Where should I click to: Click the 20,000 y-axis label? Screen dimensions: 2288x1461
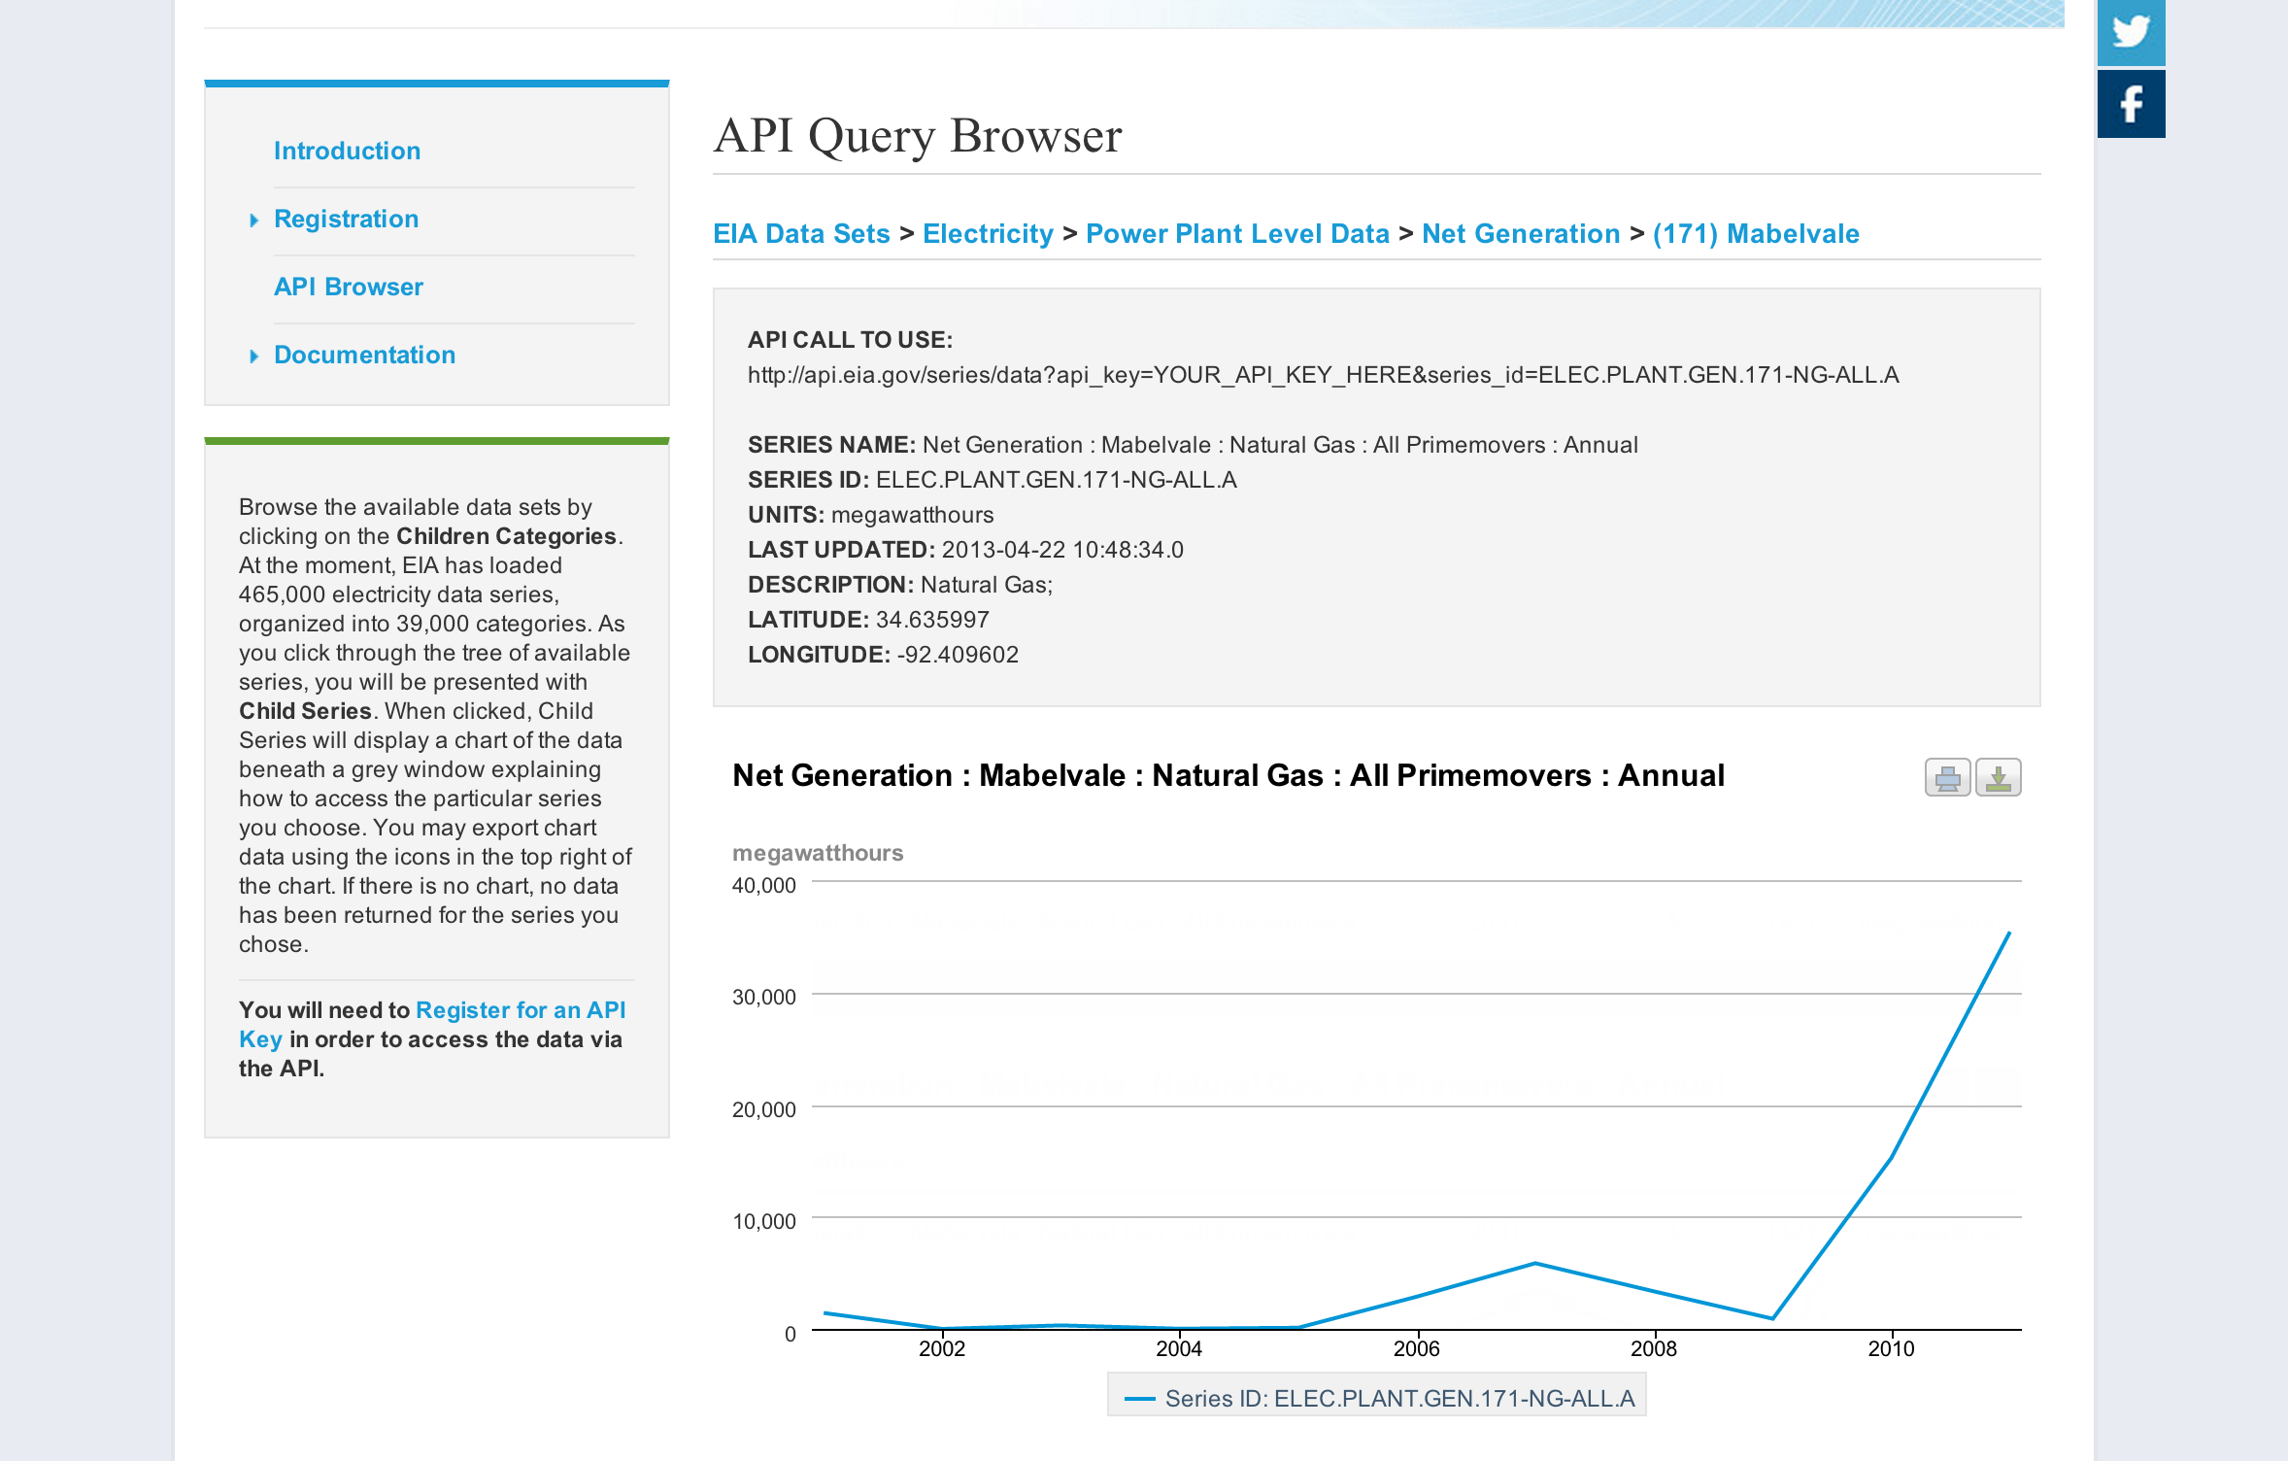coord(763,1109)
